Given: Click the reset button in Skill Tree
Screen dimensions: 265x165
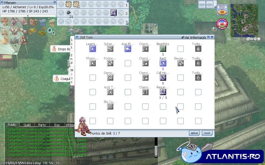Looking at the screenshot, I should (x=207, y=133).
